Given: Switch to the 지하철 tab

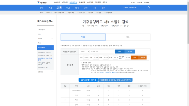Looking at the screenshot, I should [83, 37].
